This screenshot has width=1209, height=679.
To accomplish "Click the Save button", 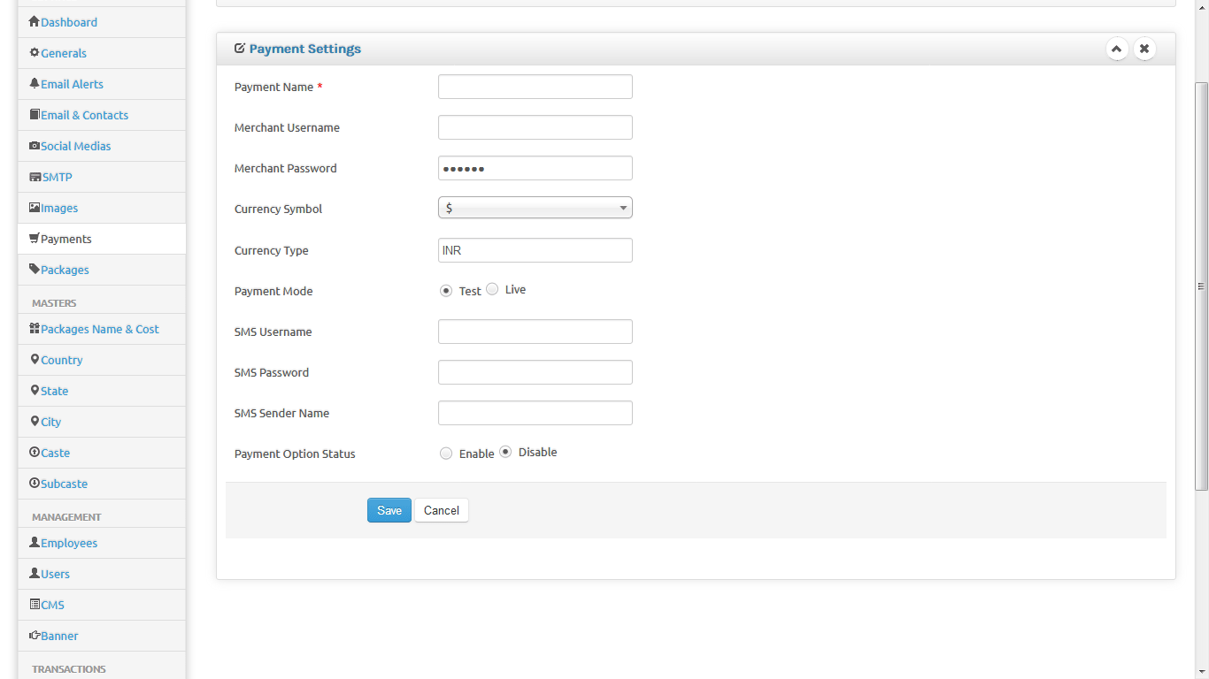I will [389, 510].
